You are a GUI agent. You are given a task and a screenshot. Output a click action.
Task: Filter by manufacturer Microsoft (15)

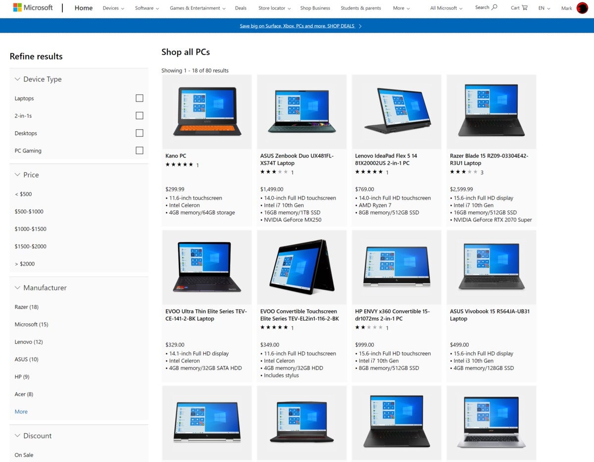pos(32,324)
